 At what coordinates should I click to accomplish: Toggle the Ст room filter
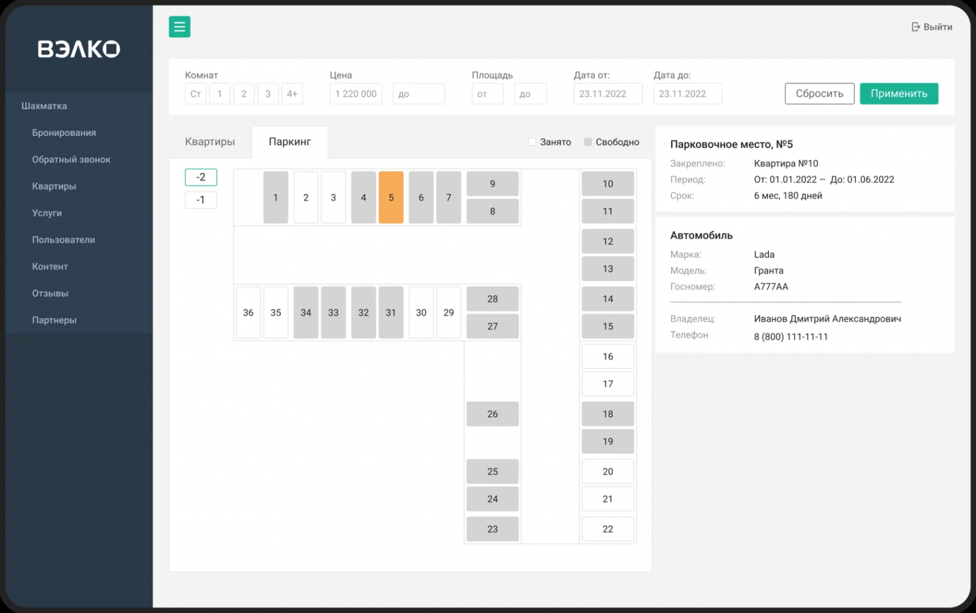pos(196,94)
